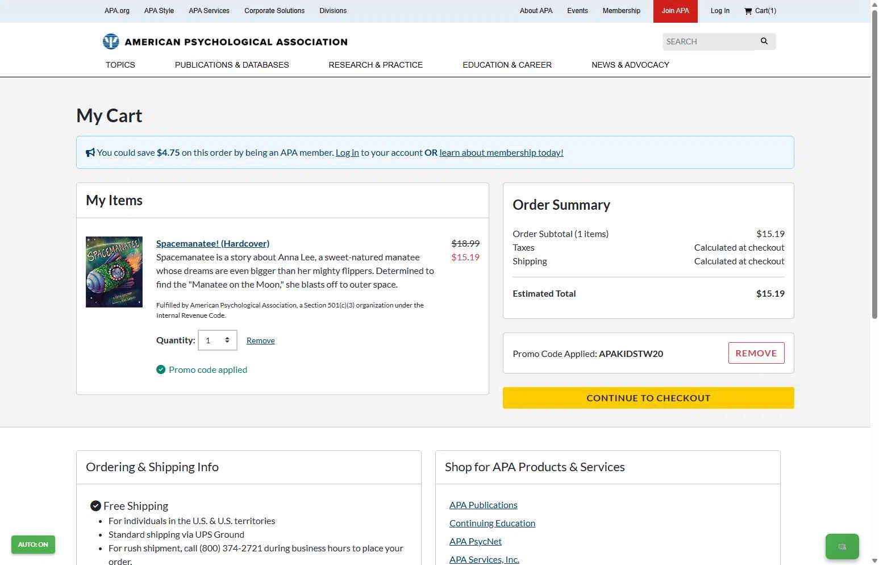The width and height of the screenshot is (879, 565).
Task: Open APA Publications link
Action: (484, 505)
